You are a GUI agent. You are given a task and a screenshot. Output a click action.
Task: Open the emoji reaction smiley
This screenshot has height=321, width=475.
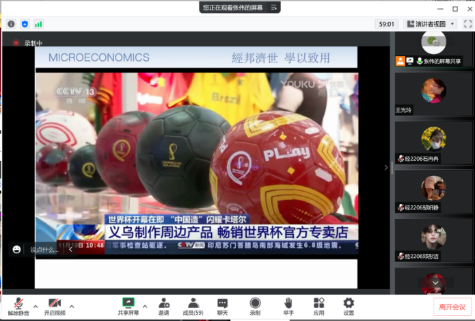(x=16, y=249)
